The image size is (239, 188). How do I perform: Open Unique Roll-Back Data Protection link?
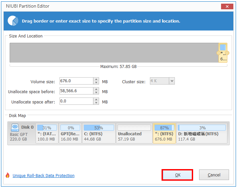click(44, 175)
